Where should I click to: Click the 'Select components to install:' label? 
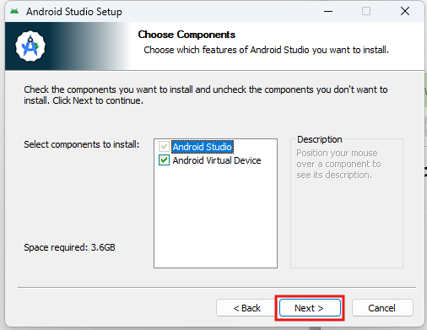[82, 144]
